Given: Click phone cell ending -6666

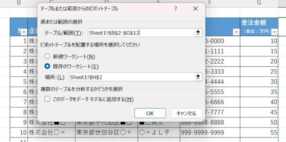Looking at the screenshot, I should pos(223,102).
